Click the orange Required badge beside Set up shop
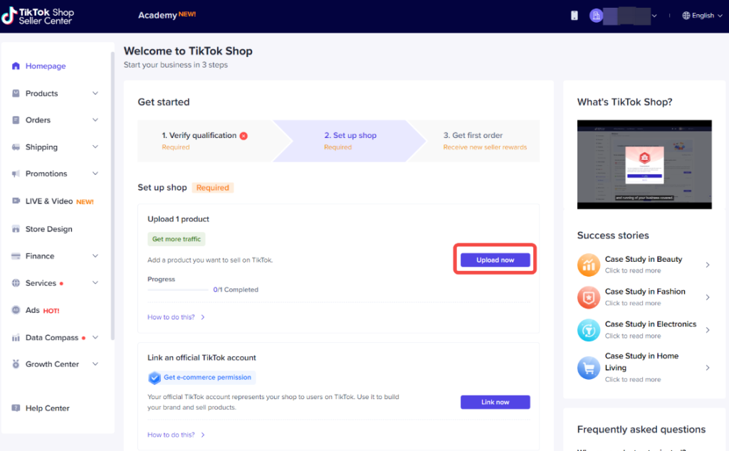Image resolution: width=729 pixels, height=451 pixels. (x=212, y=188)
